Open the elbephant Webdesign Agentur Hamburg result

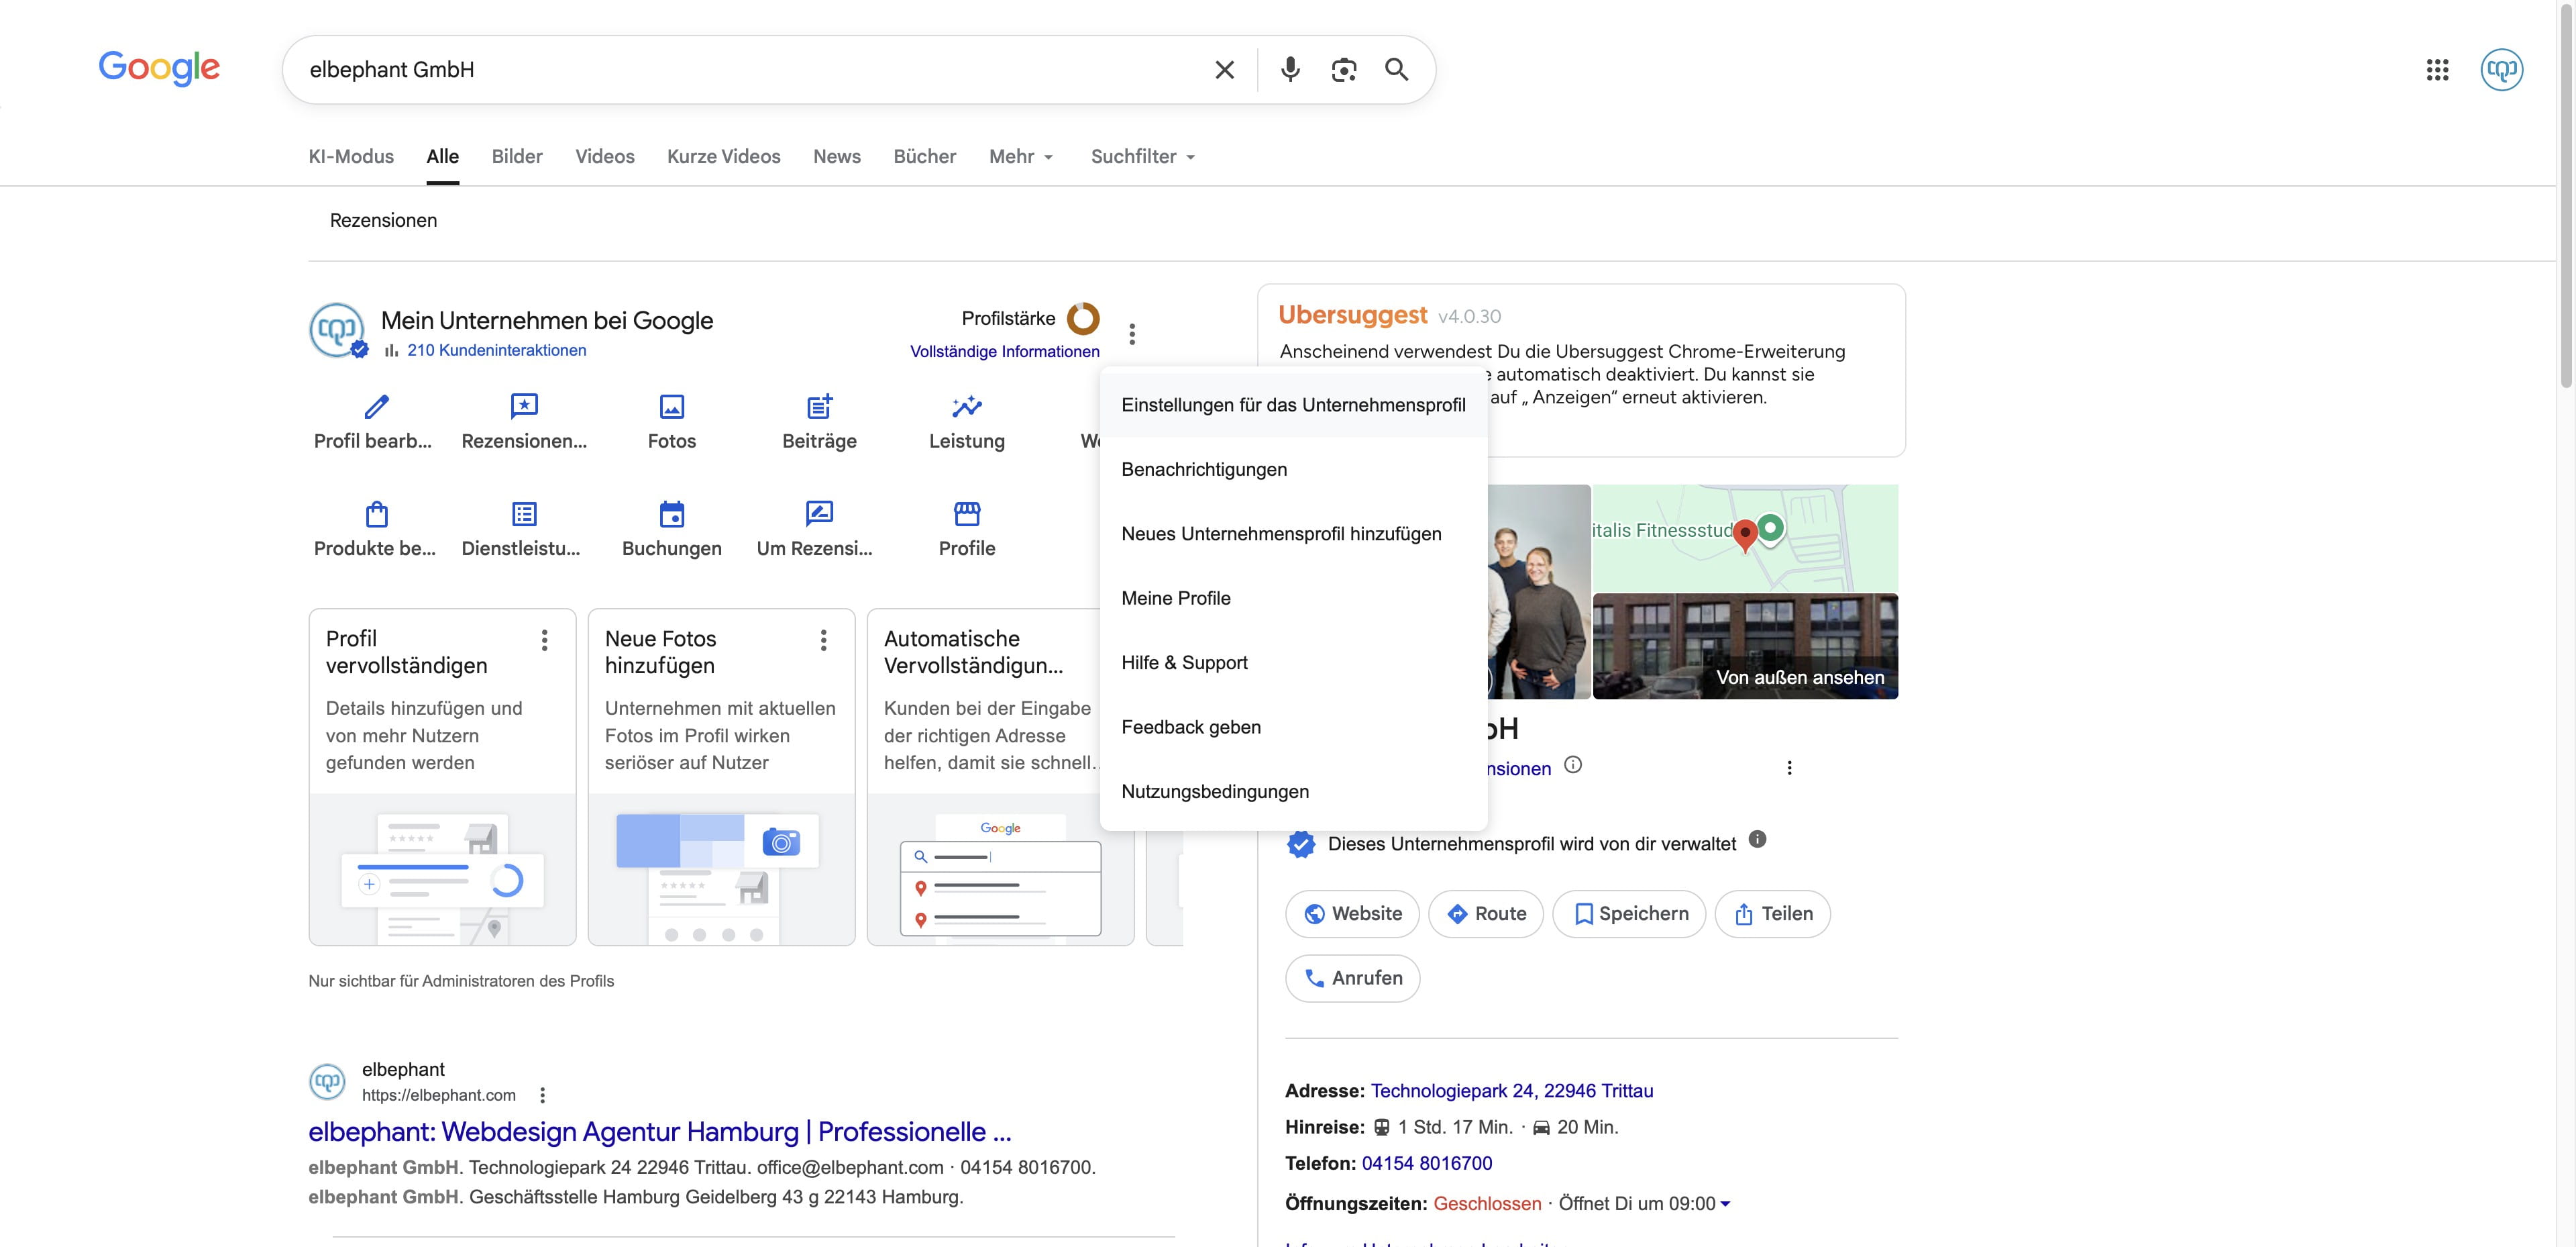(x=660, y=1132)
